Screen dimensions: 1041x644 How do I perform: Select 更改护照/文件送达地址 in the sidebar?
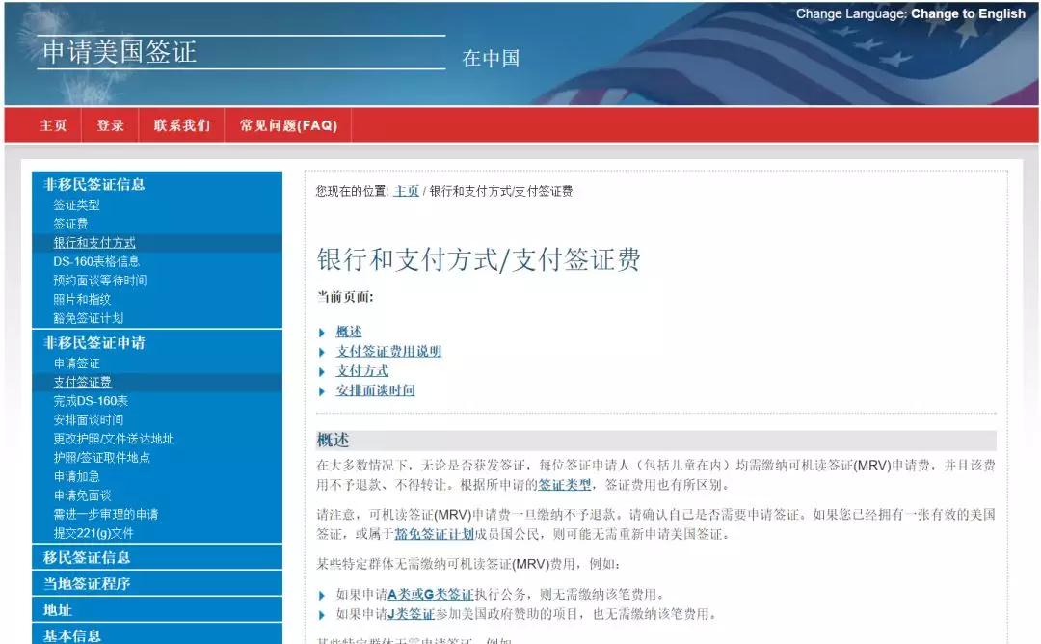[114, 439]
